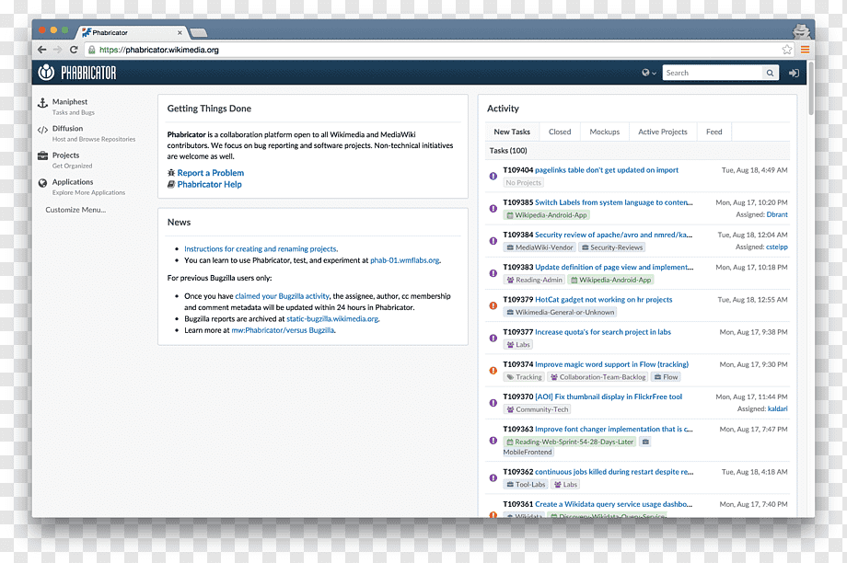Image resolution: width=847 pixels, height=563 pixels.
Task: Open the Maniphest anchor icon
Action: pyautogui.click(x=42, y=102)
